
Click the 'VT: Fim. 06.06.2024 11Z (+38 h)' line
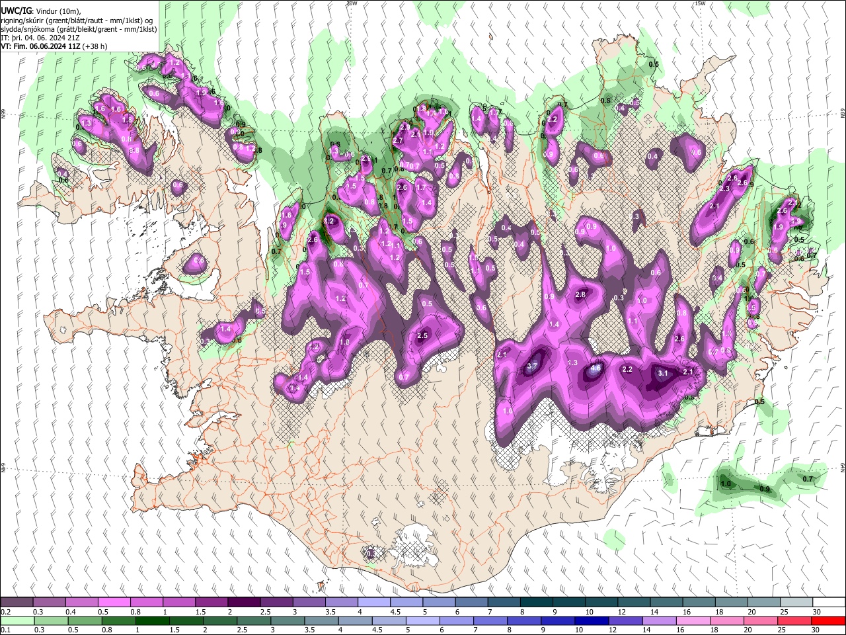tap(54, 46)
